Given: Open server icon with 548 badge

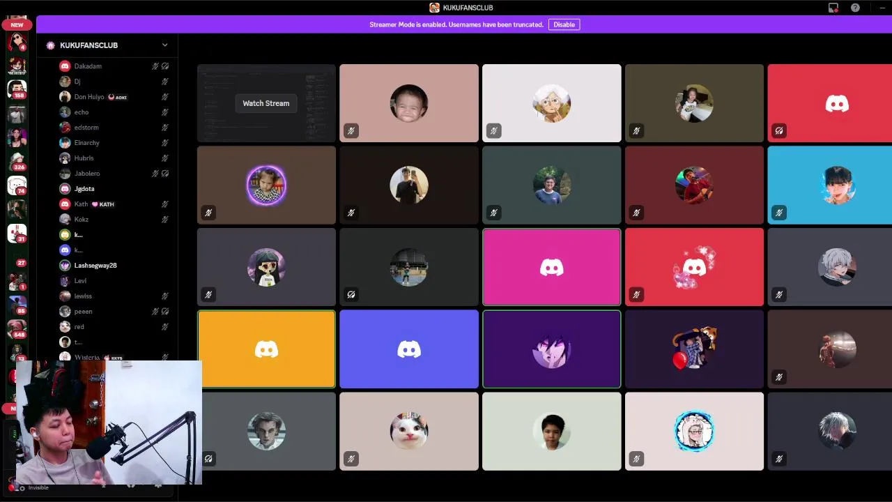Looking at the screenshot, I should pyautogui.click(x=17, y=328).
